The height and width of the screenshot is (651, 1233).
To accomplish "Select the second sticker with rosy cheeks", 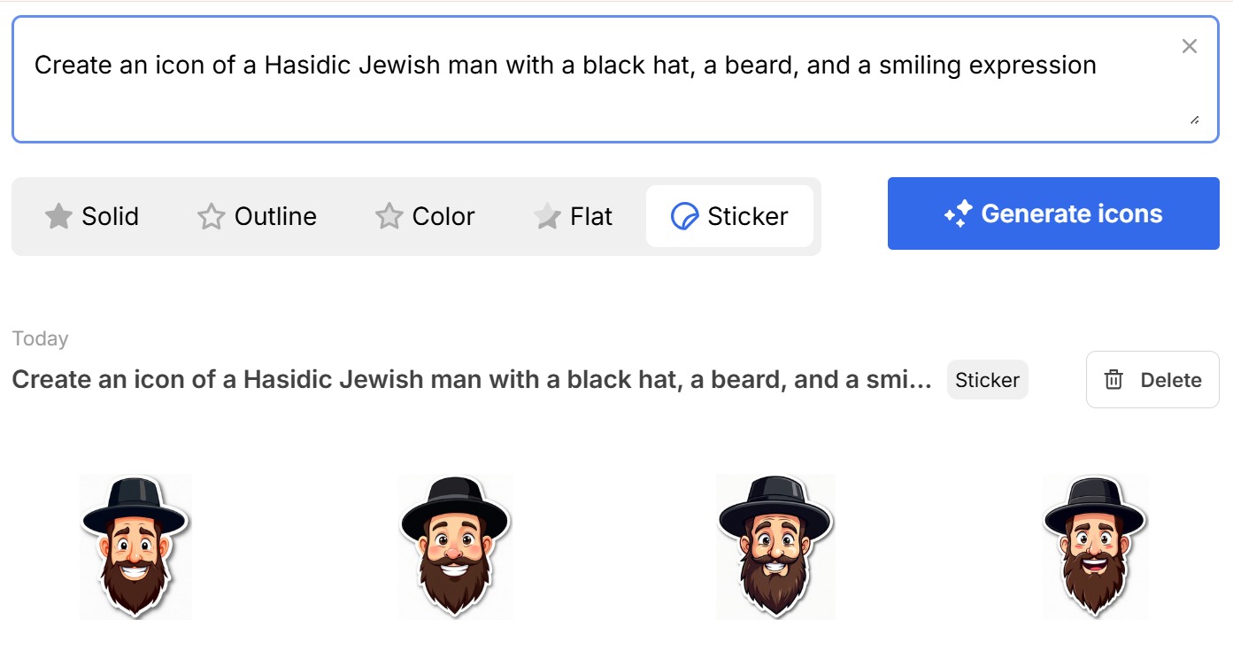I will click(454, 546).
